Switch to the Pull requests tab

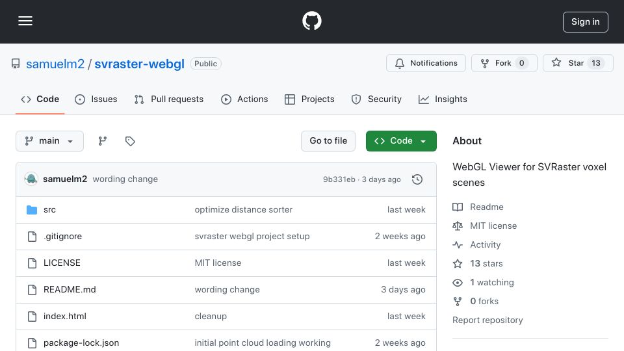tap(169, 99)
